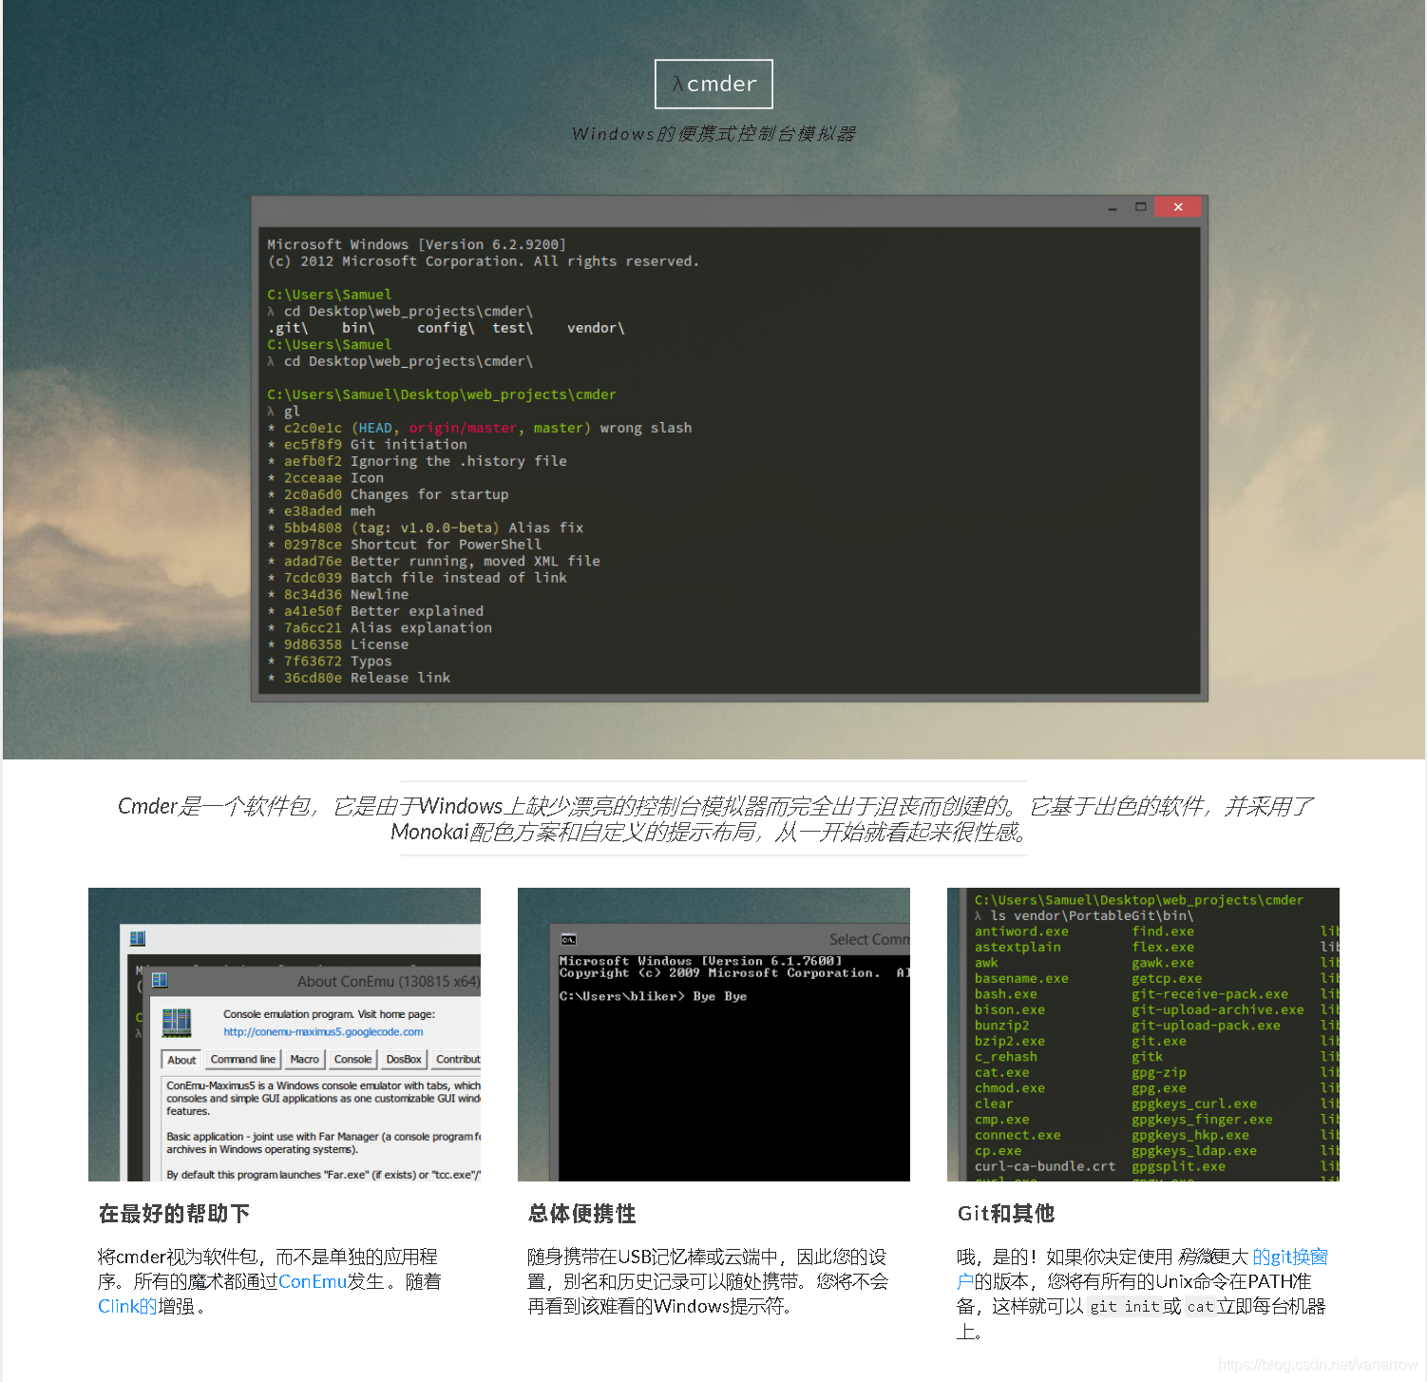The height and width of the screenshot is (1382, 1427).
Task: Click the cmd icon in the Select Command title bar
Action: (568, 939)
